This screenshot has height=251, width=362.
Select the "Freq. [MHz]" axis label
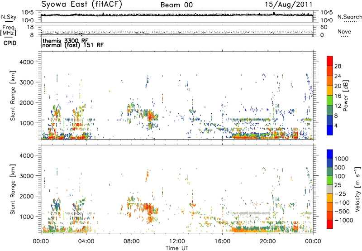(x=9, y=31)
